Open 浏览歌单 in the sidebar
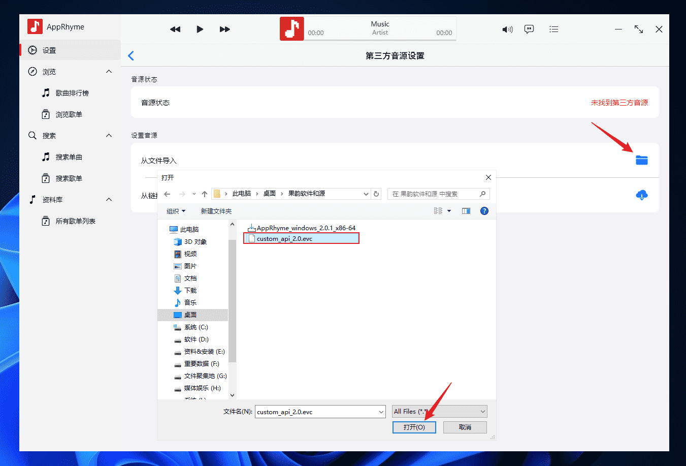This screenshot has width=686, height=466. pos(69,114)
